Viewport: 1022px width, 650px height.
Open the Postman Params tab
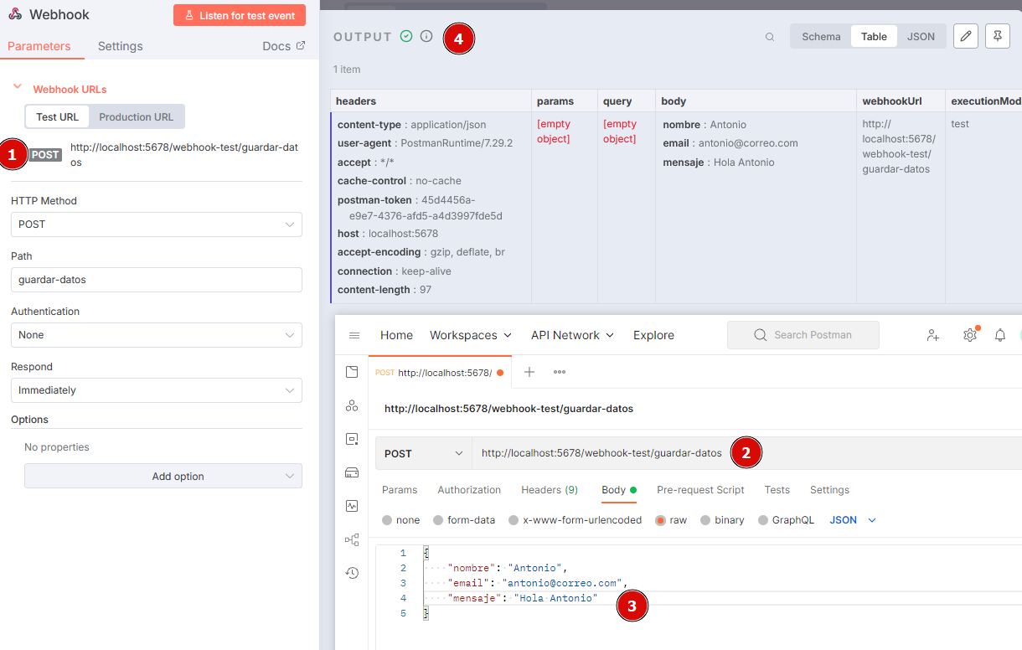point(400,490)
